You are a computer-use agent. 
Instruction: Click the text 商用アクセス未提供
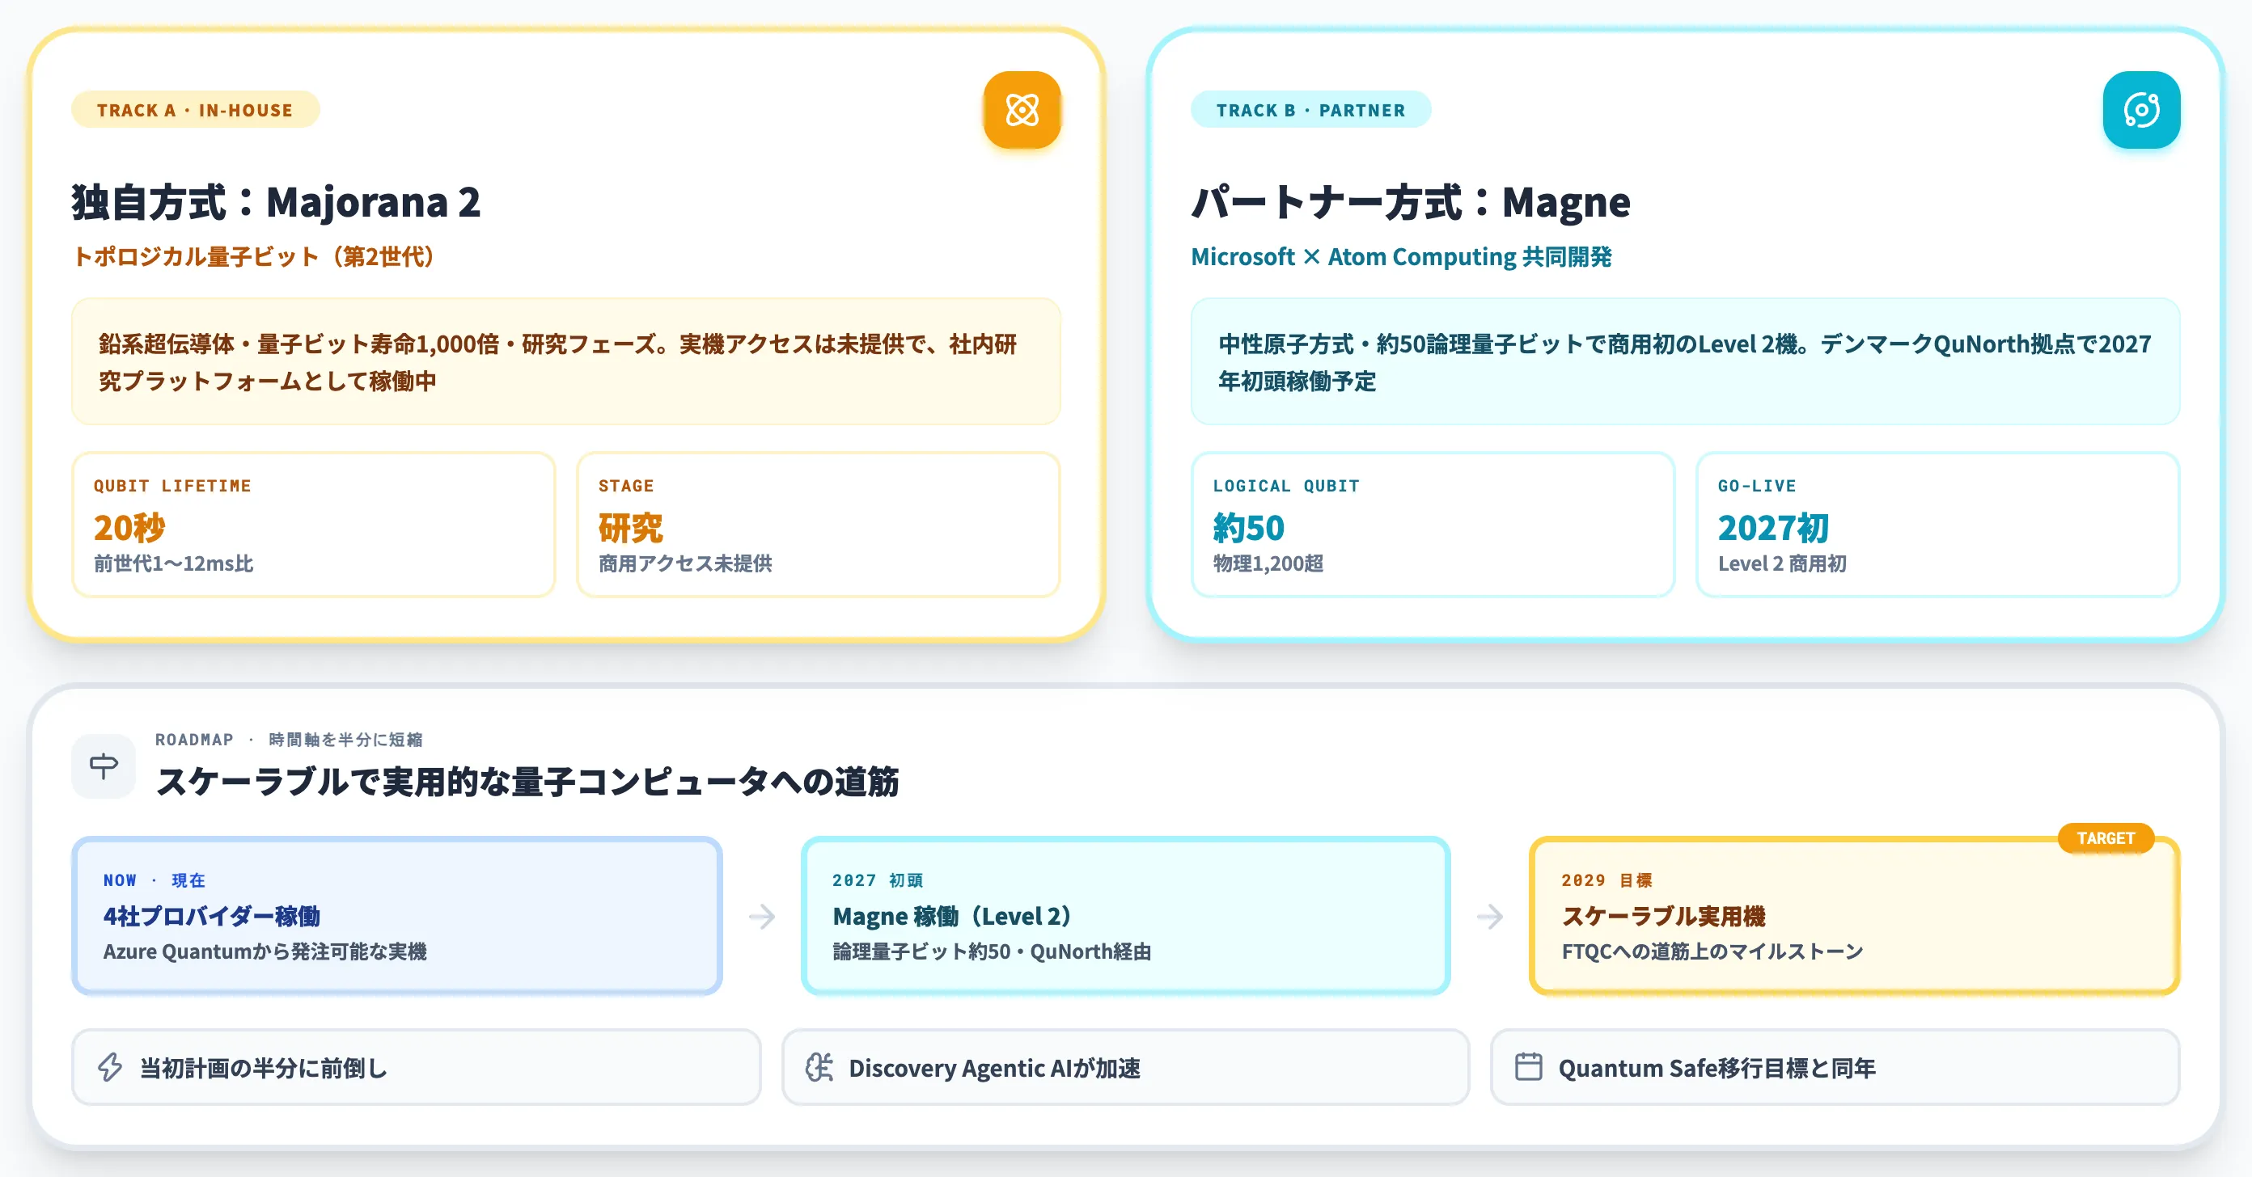pyautogui.click(x=685, y=563)
